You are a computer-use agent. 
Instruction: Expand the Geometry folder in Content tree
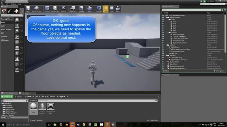pyautogui.click(x=2, y=105)
